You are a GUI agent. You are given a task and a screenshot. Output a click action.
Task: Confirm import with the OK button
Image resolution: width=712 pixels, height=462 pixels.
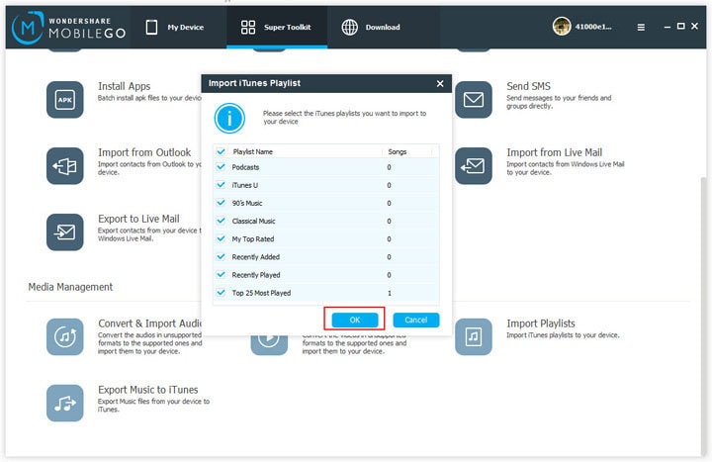(355, 320)
